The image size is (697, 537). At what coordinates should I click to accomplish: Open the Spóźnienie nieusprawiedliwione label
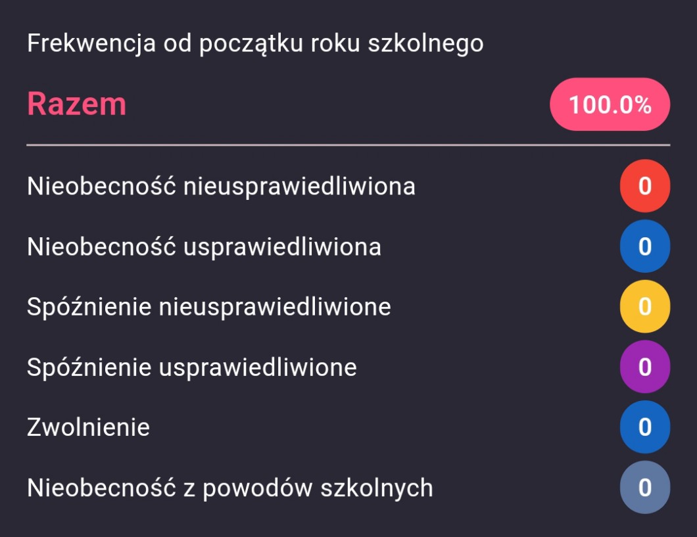[208, 307]
